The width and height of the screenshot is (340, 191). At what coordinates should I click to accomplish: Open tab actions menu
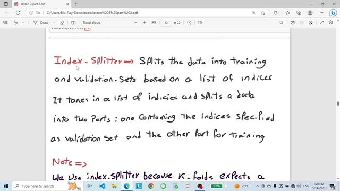(x=6, y=4)
